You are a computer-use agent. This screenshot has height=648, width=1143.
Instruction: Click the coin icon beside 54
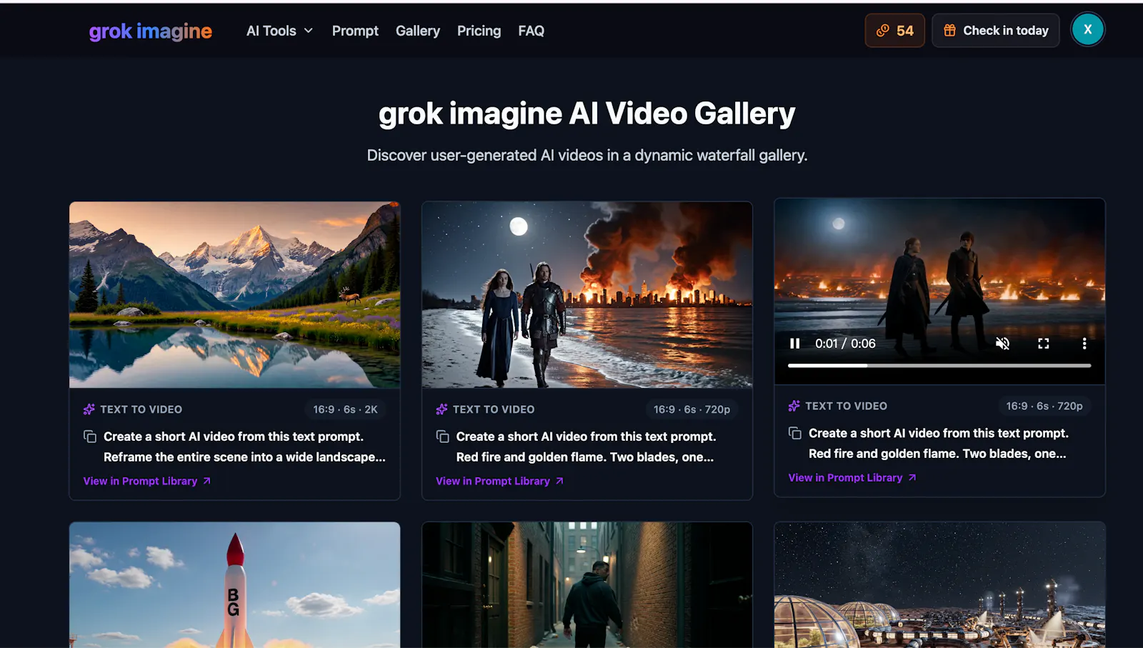(882, 31)
